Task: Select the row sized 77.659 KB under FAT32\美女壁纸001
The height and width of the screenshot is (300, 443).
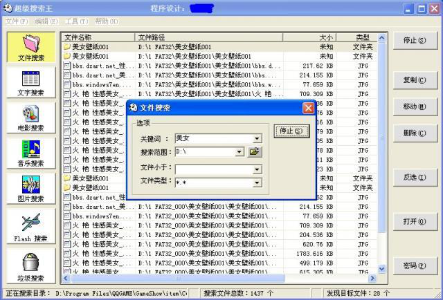Action: tap(219, 84)
